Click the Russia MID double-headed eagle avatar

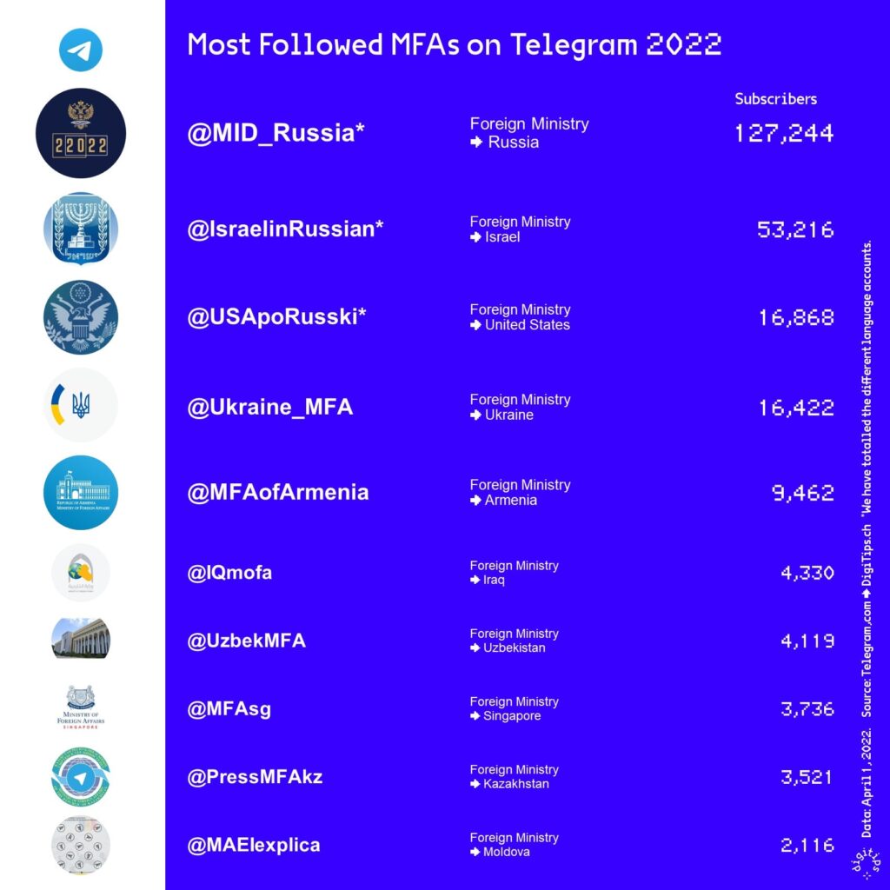81,134
